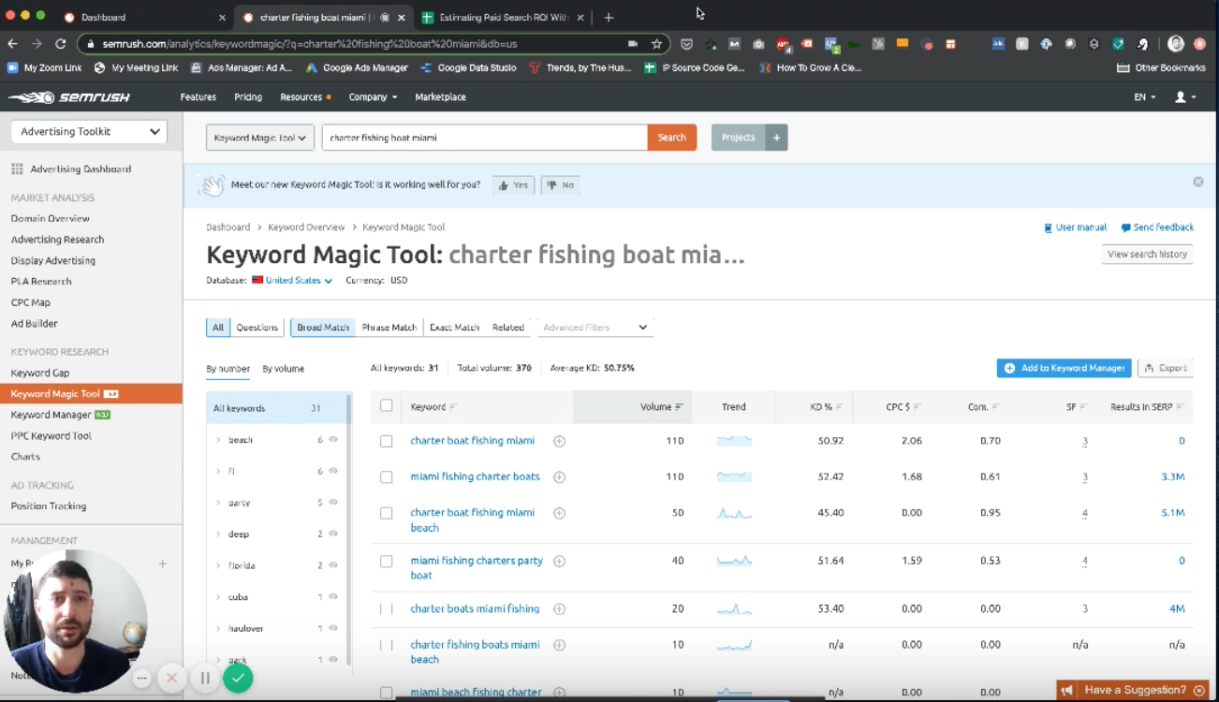Sort by Com. column
This screenshot has height=702, width=1219.
[x=983, y=407]
